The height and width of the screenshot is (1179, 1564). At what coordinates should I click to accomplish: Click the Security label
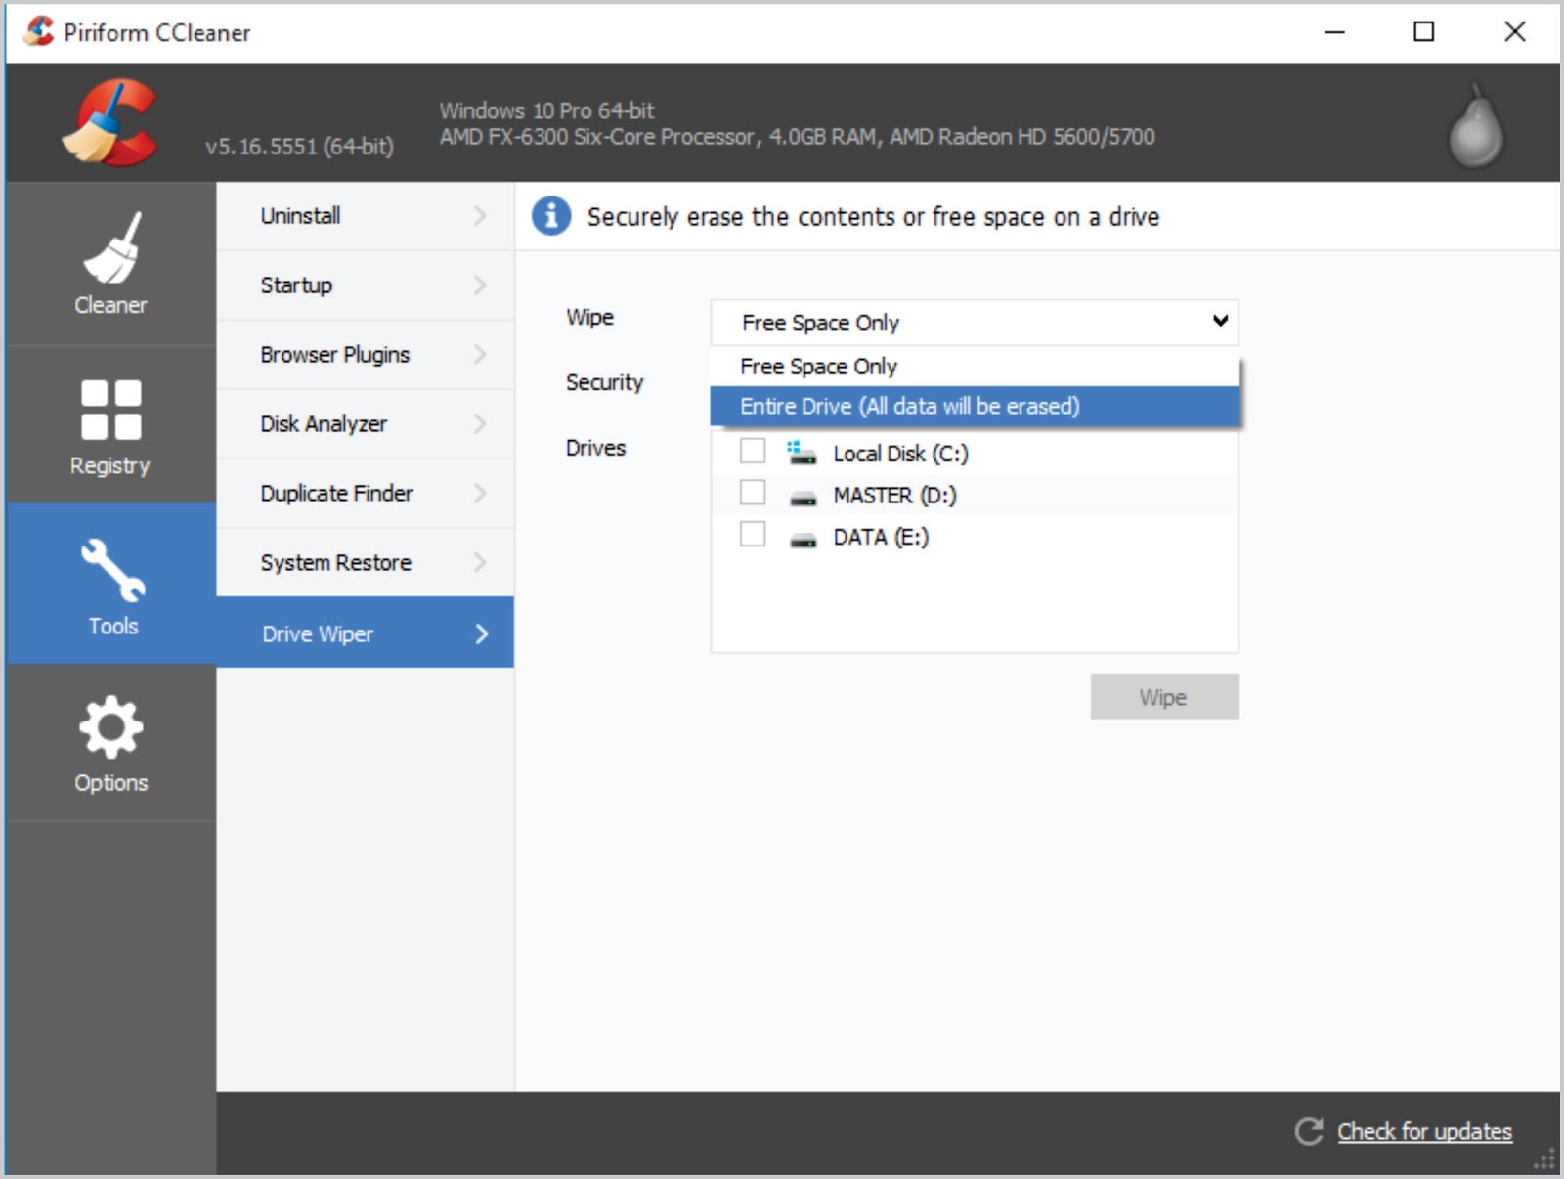point(604,382)
